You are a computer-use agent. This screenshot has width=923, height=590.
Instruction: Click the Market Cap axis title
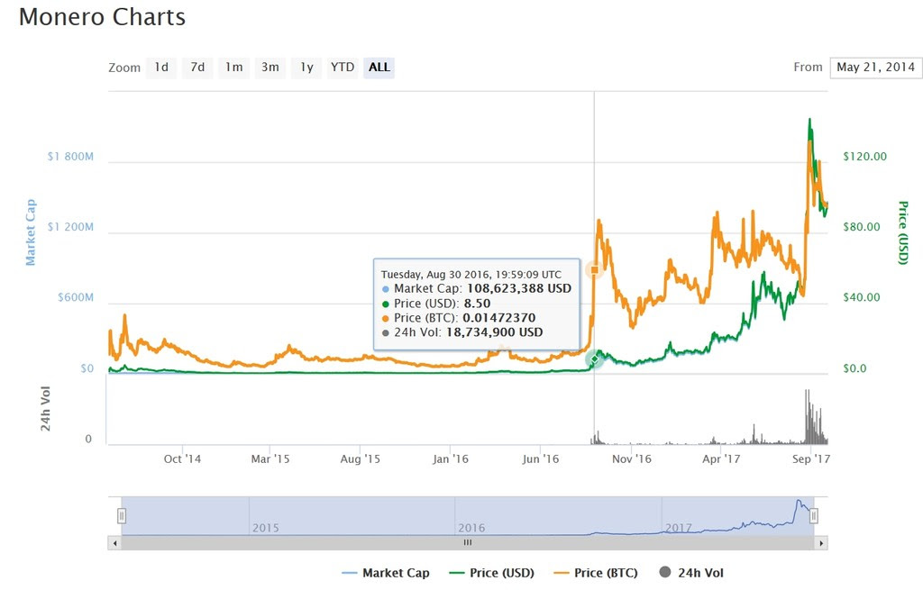tap(31, 232)
